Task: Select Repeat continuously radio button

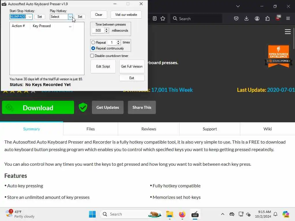Action: [x=93, y=48]
